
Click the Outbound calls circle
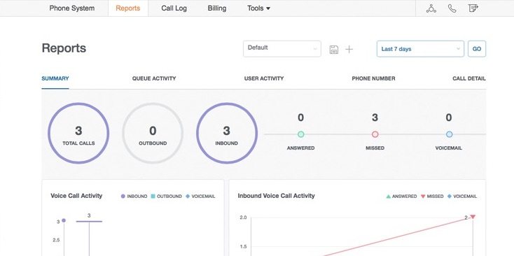pyautogui.click(x=153, y=133)
